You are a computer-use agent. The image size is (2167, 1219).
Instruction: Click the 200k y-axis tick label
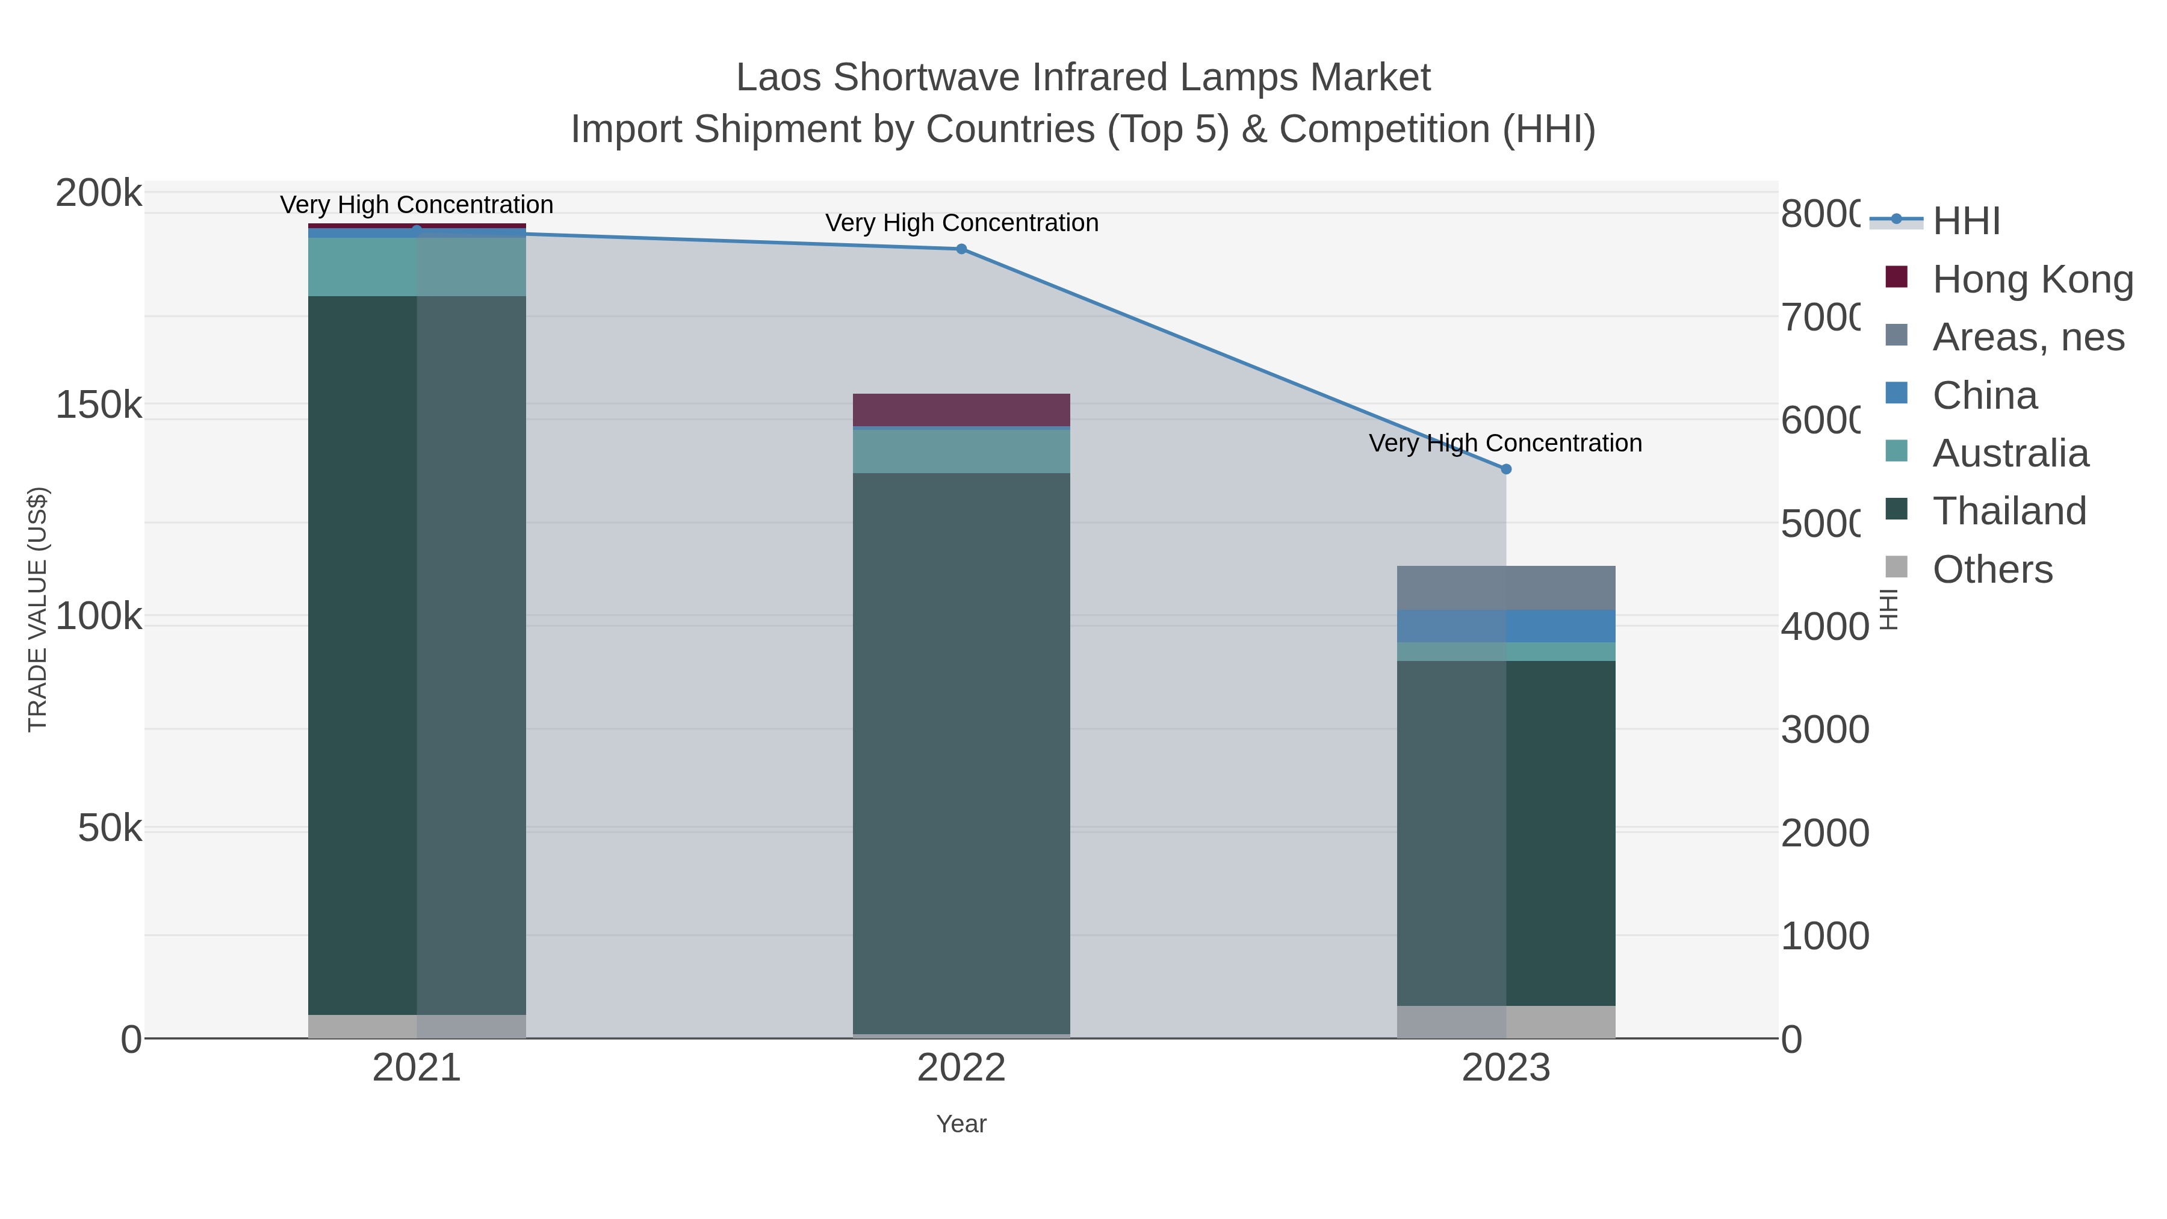99,193
